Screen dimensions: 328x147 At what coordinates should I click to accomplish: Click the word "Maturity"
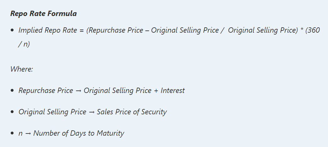(111, 133)
